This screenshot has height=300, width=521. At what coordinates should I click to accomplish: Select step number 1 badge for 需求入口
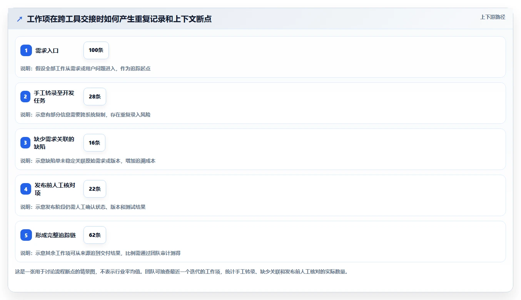(26, 50)
